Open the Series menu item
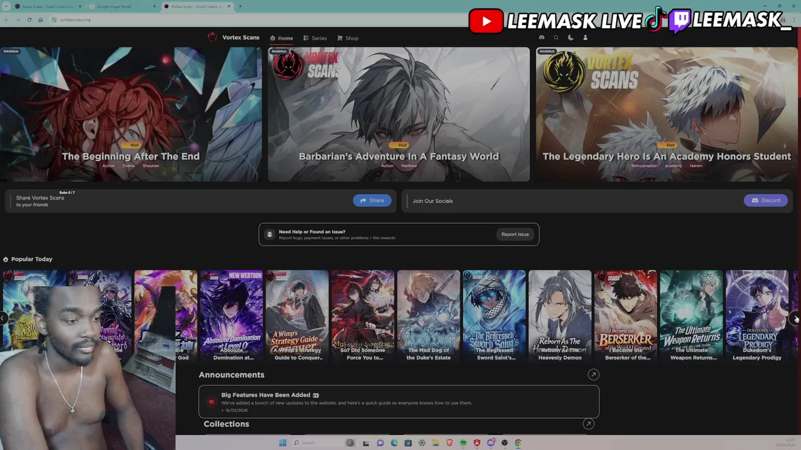This screenshot has width=801, height=450. tap(315, 38)
